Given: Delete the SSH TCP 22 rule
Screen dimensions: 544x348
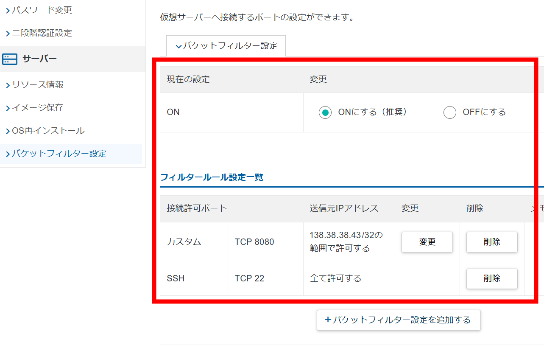Looking at the screenshot, I should click(491, 278).
